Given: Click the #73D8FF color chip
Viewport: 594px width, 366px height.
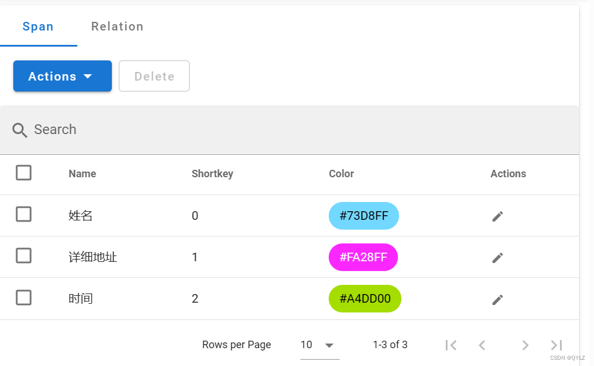Looking at the screenshot, I should point(364,216).
